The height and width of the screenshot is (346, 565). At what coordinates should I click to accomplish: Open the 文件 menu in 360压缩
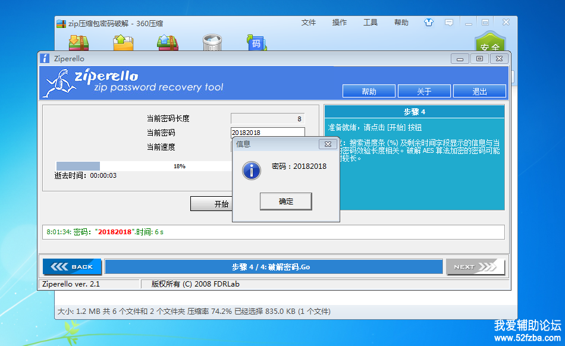(x=309, y=23)
